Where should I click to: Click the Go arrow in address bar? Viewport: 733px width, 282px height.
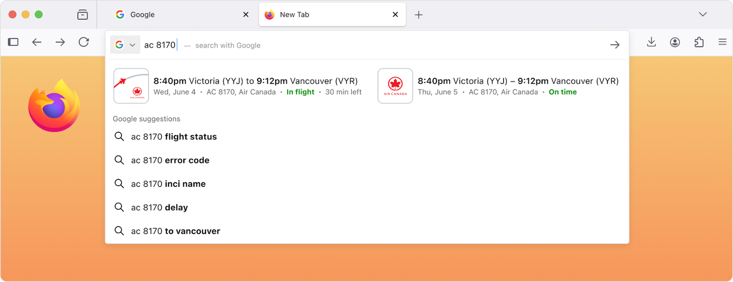[615, 45]
